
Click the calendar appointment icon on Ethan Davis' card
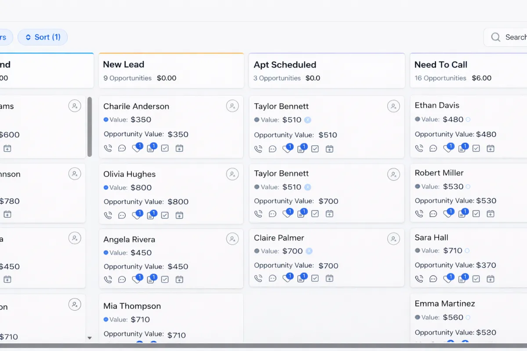[491, 148]
